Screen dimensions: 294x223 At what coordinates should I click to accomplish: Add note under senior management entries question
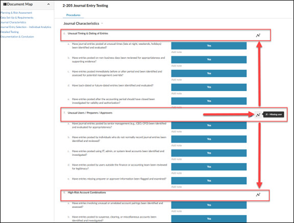(177, 131)
